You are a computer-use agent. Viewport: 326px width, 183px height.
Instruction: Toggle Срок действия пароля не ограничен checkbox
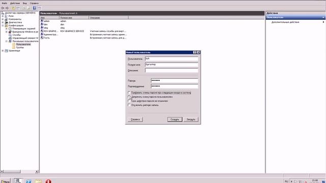tap(129, 101)
